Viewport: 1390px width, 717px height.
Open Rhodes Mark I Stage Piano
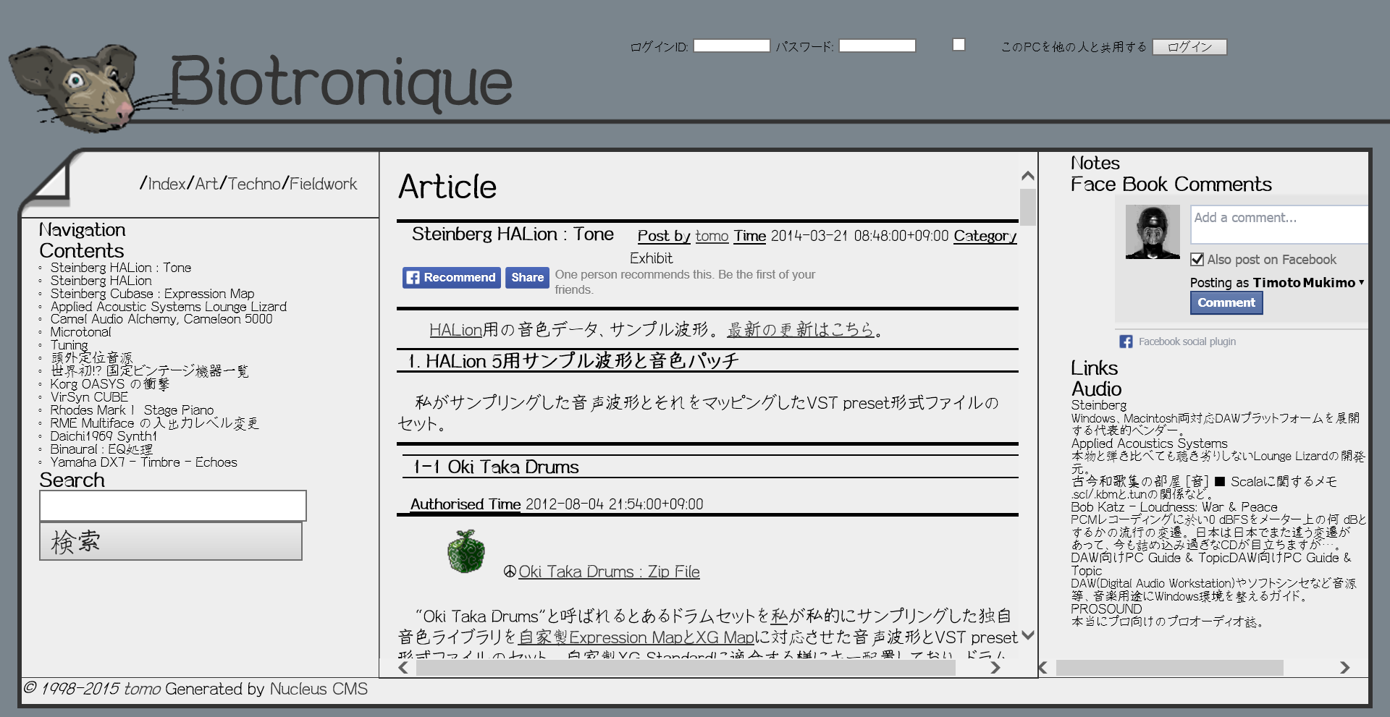coord(132,410)
